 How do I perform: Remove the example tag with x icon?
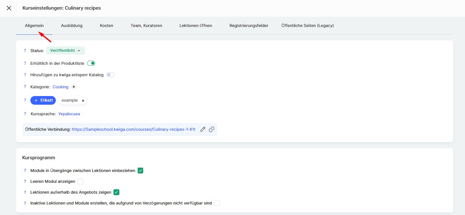83,101
